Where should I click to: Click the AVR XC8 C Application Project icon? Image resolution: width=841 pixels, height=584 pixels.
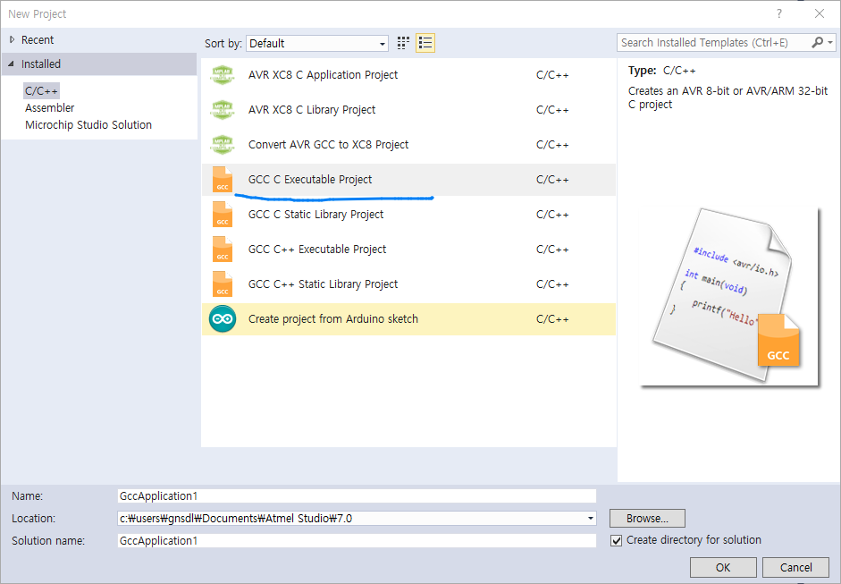pos(222,75)
